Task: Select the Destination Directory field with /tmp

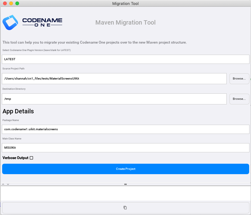Action: (x=114, y=99)
